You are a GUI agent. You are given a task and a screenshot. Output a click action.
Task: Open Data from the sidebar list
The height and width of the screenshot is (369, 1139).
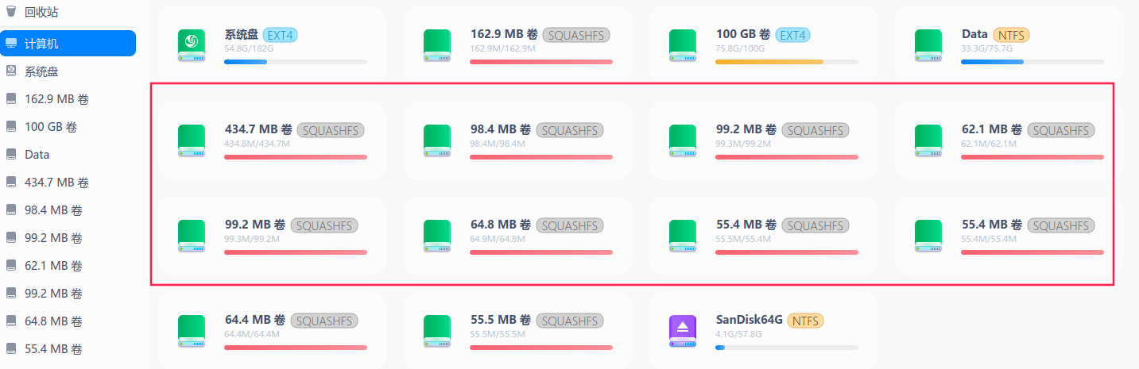click(37, 155)
